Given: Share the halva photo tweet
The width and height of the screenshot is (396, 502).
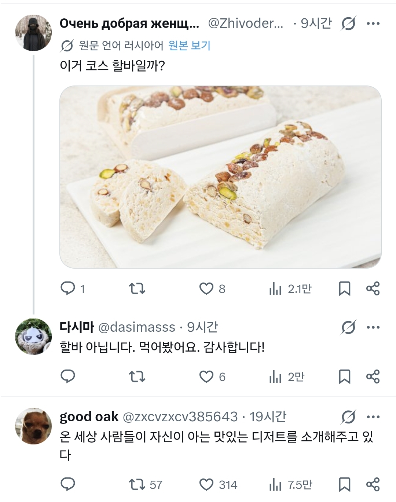Looking at the screenshot, I should click(373, 289).
